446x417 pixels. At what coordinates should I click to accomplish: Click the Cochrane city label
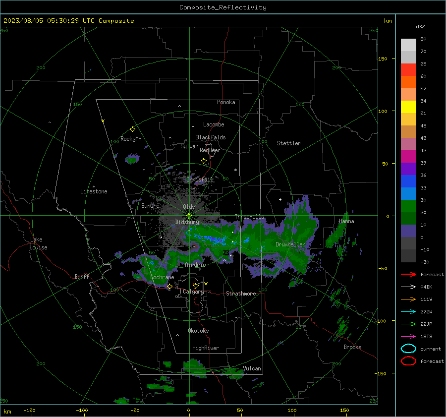[x=162, y=277]
